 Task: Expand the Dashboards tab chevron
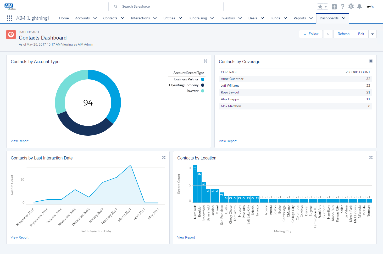tap(344, 18)
